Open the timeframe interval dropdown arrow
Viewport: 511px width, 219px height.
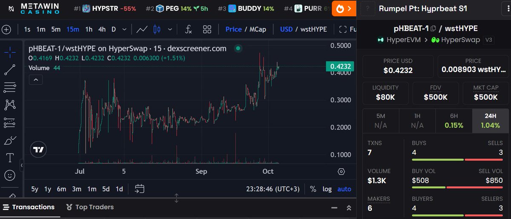tap(124, 29)
